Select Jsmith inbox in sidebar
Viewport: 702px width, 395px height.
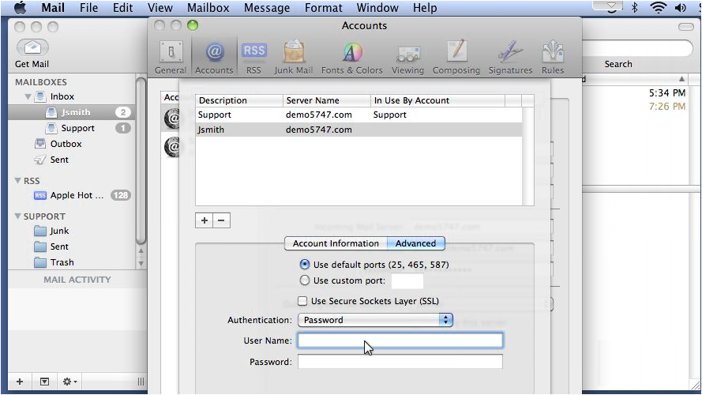[x=72, y=112]
